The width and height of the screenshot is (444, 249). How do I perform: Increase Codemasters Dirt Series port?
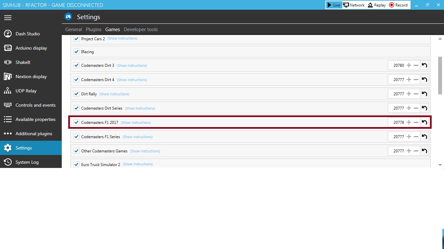(409, 108)
